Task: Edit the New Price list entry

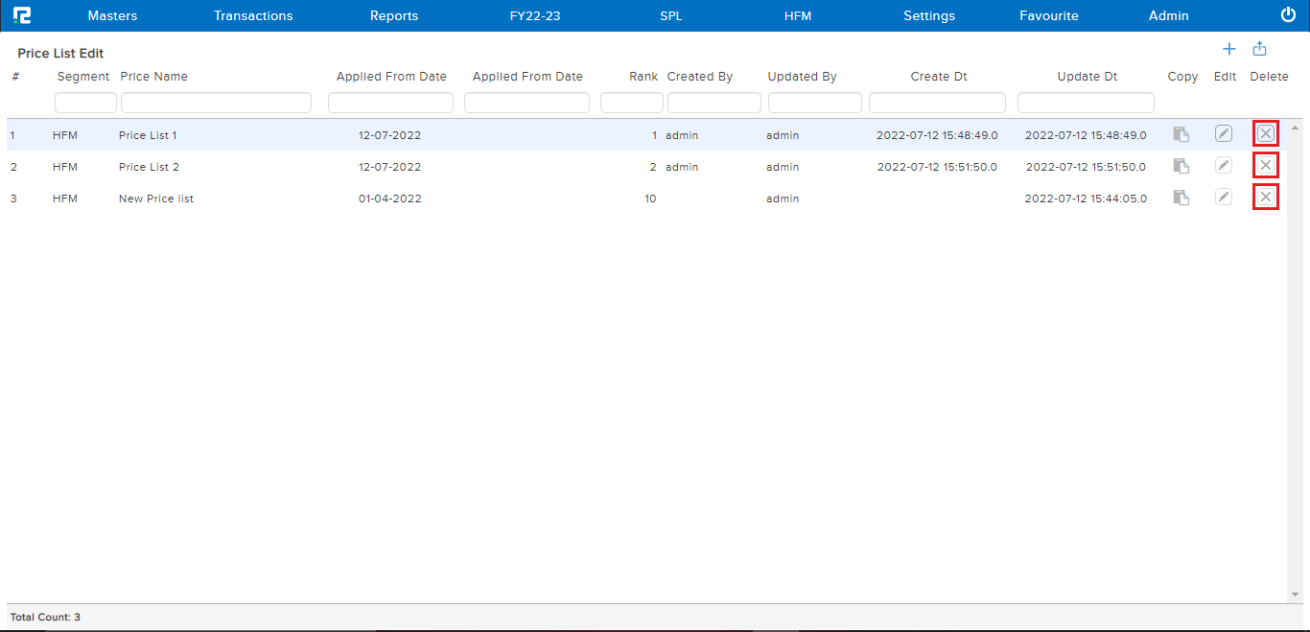Action: point(1224,198)
